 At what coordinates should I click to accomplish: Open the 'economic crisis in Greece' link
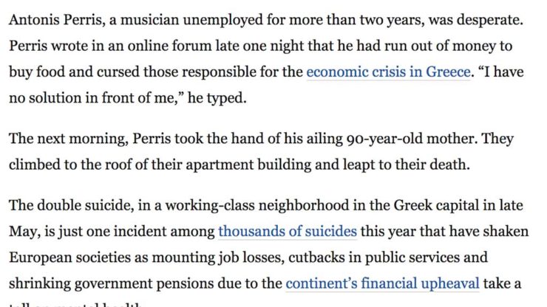(x=388, y=72)
